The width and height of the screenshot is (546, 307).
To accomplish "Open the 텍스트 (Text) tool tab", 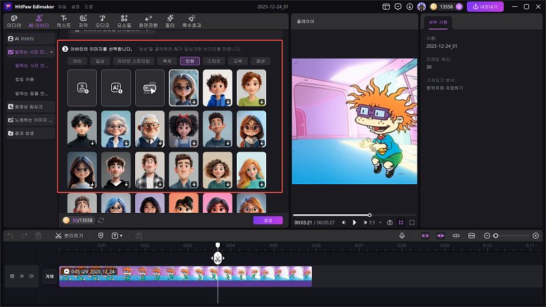I will coord(63,20).
